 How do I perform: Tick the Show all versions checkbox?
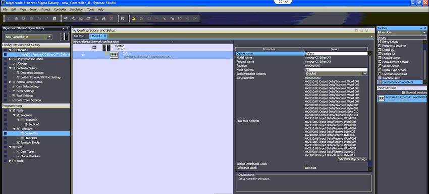pyautogui.click(x=403, y=92)
